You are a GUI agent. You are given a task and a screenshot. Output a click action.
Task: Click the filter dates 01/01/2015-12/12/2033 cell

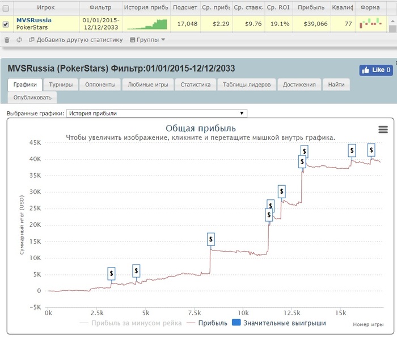pos(101,24)
